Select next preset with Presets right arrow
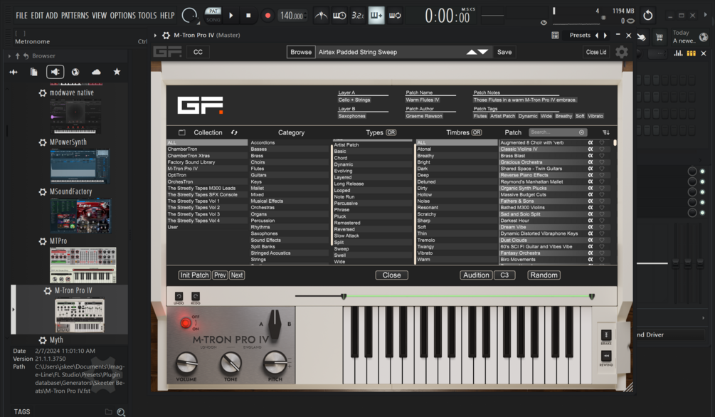Viewport: 715px width, 417px height. click(605, 35)
